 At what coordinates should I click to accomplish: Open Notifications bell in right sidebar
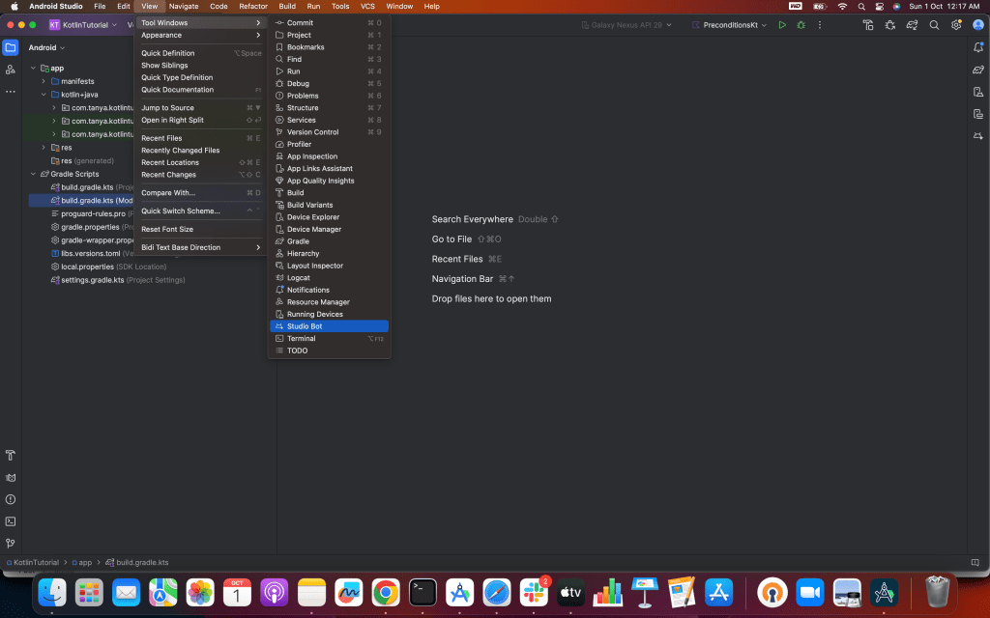click(x=977, y=47)
